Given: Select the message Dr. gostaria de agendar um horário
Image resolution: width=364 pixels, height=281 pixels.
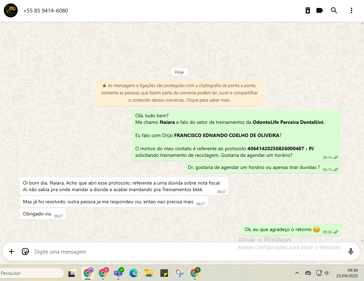Looking at the screenshot, I should click(263, 168).
